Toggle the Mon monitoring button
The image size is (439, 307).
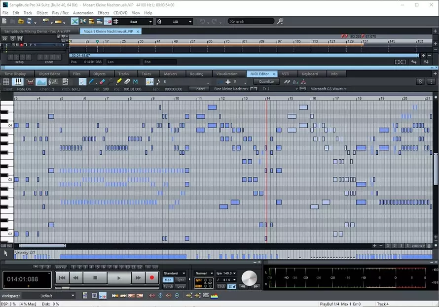coord(168,280)
